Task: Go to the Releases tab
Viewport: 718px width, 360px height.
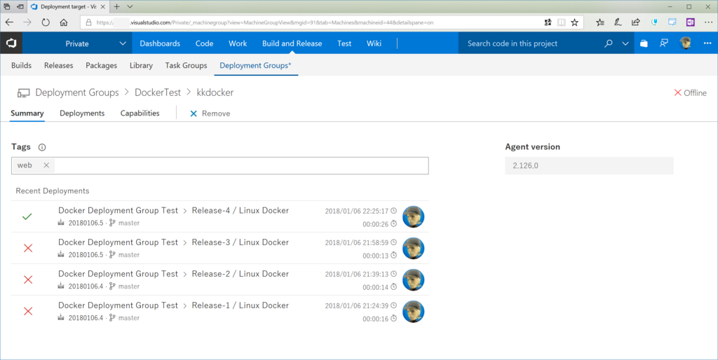Action: coord(59,65)
